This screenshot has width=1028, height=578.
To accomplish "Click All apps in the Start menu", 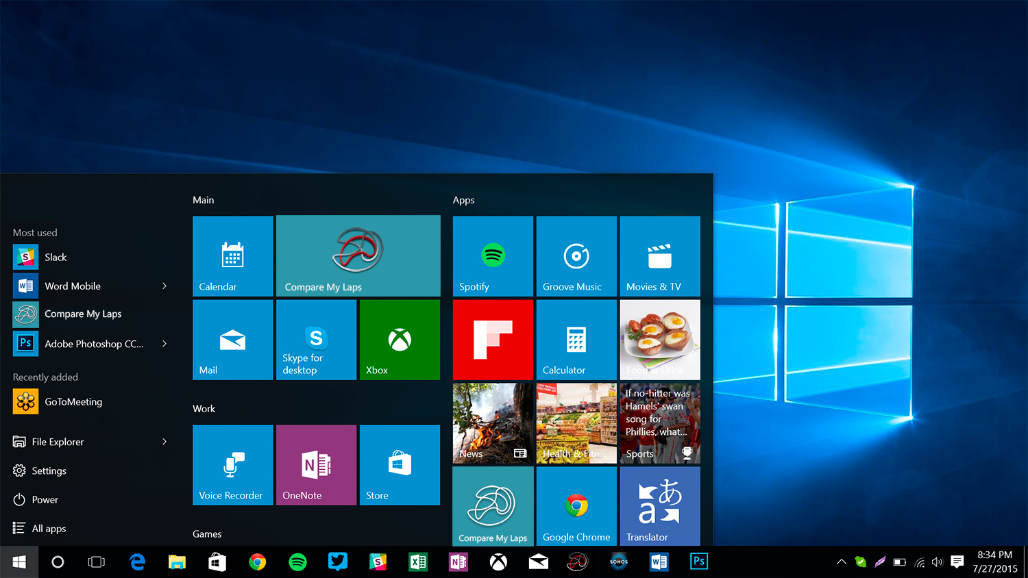I will click(49, 529).
